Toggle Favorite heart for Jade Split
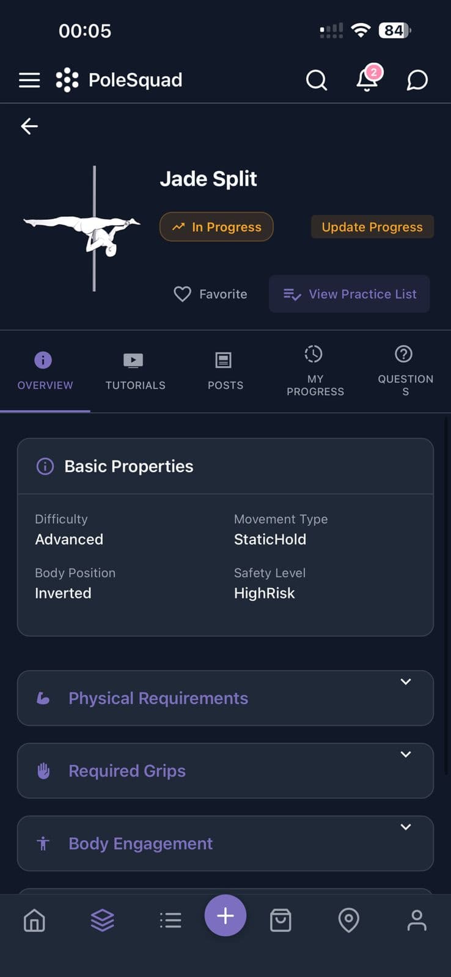The height and width of the screenshot is (977, 451). tap(211, 294)
